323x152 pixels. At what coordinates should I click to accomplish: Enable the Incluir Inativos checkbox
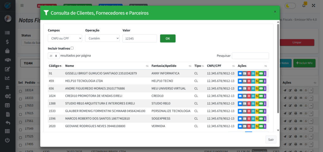point(72,48)
